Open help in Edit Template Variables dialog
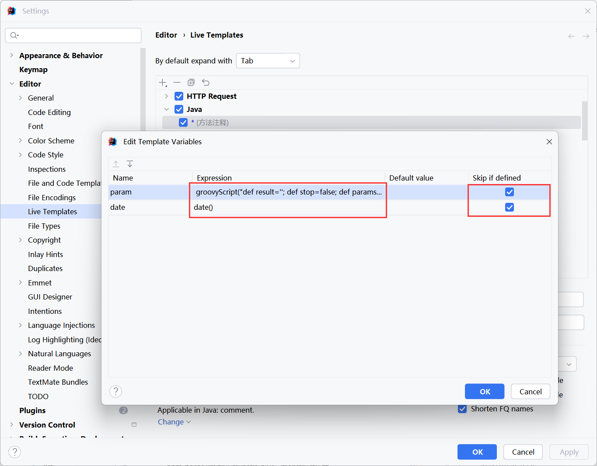Viewport: 597px width, 466px height. 115,391
